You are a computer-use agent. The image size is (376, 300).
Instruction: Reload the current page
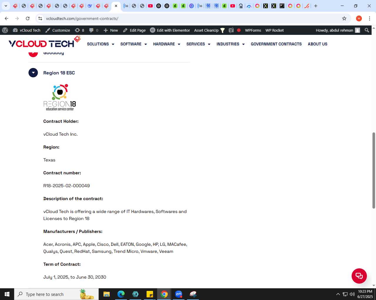[28, 18]
